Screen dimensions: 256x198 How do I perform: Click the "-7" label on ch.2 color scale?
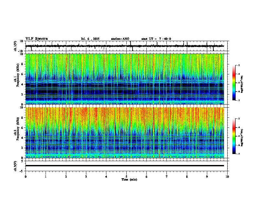coord(238,154)
